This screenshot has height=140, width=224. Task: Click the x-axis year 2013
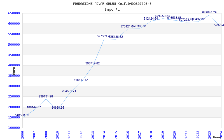pos(93,135)
